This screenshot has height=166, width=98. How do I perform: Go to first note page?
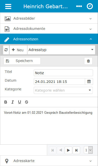(53, 150)
